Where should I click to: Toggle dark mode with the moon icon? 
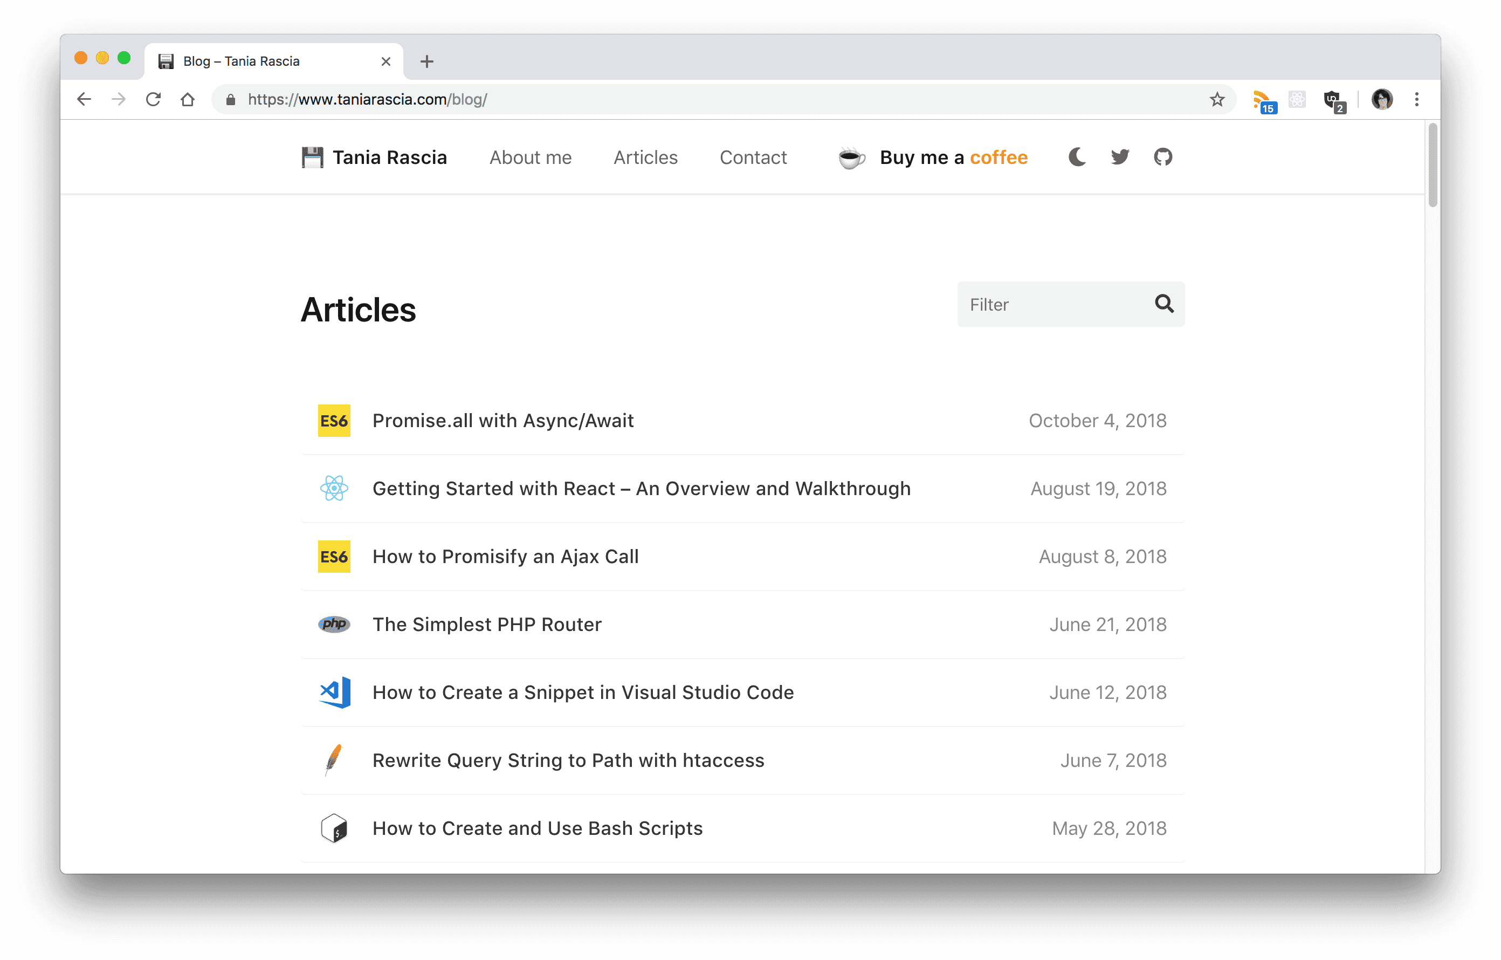1077,157
